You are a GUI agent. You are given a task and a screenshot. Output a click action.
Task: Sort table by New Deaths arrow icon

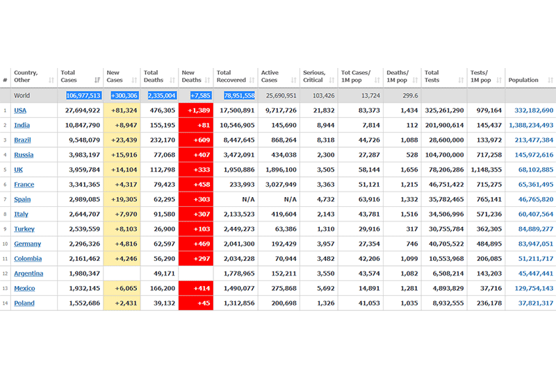coord(208,81)
